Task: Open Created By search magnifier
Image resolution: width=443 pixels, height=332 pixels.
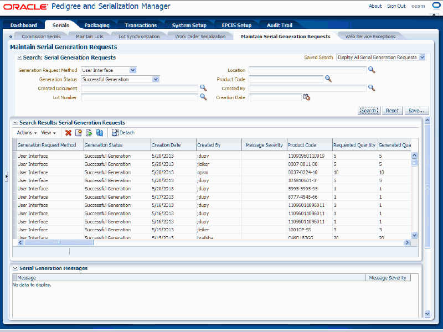Action: click(372, 88)
